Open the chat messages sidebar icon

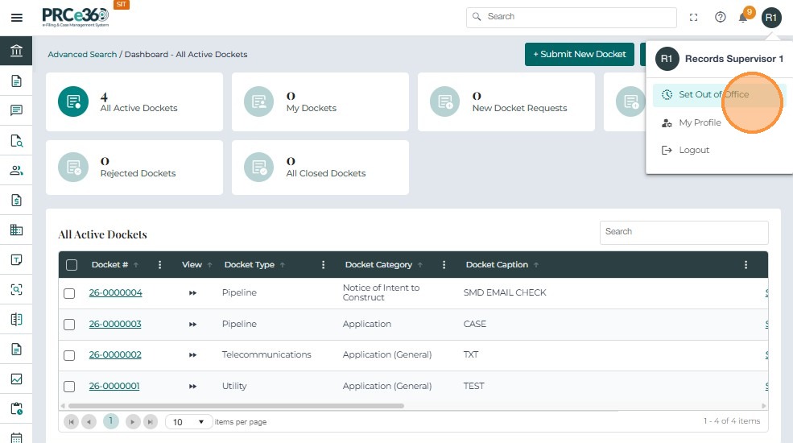point(16,110)
